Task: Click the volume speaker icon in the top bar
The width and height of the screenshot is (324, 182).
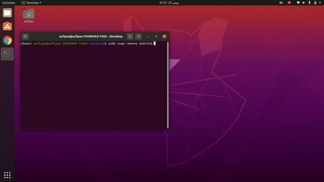Action: point(304,3)
